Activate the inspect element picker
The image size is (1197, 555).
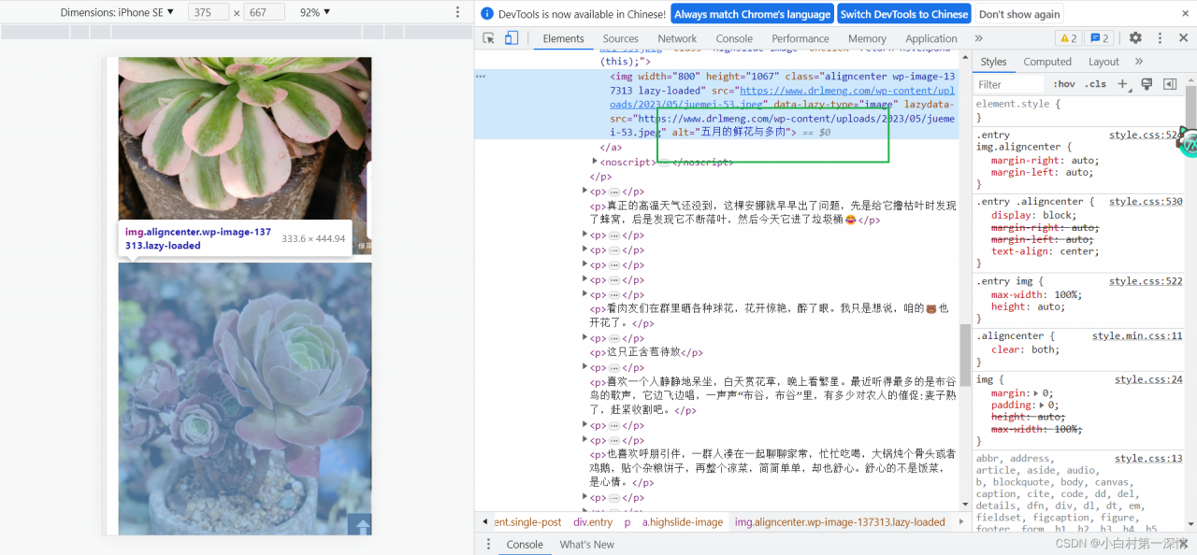tap(488, 38)
